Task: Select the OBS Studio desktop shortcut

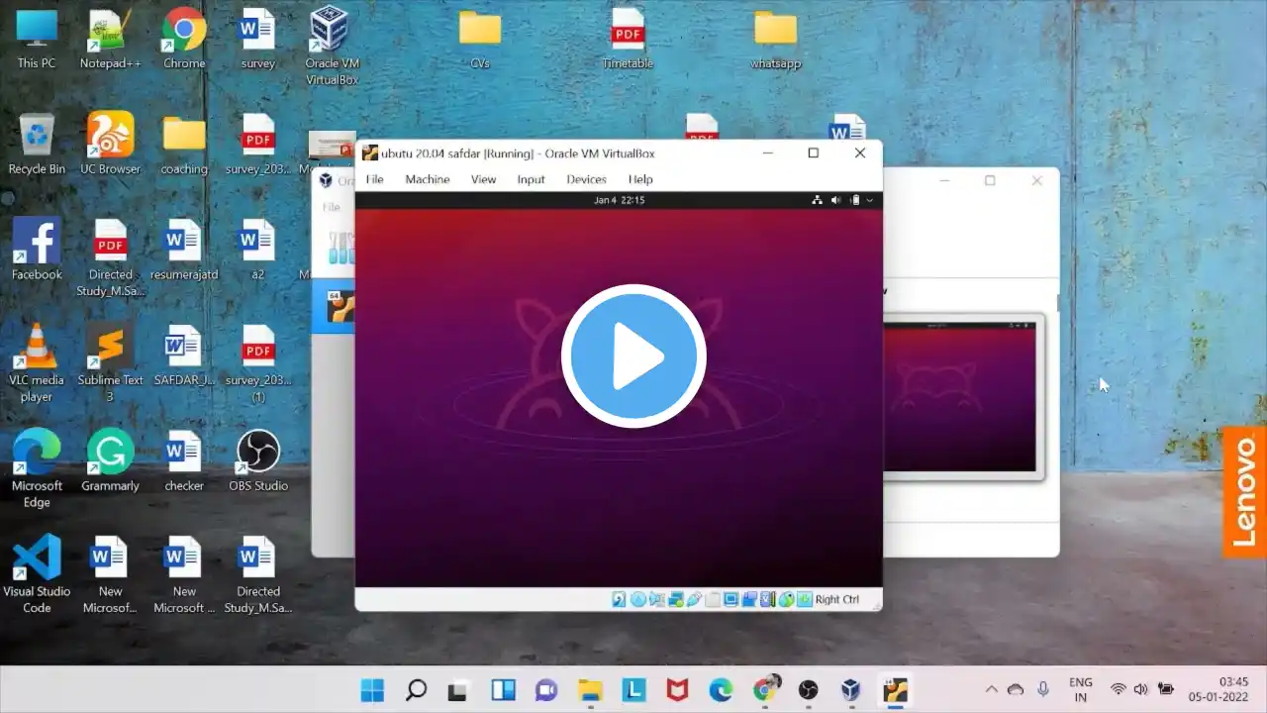Action: tap(258, 461)
